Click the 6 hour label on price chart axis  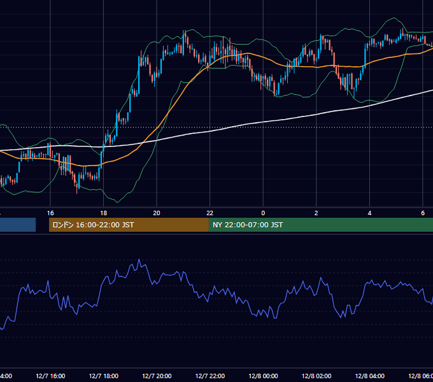[423, 213]
